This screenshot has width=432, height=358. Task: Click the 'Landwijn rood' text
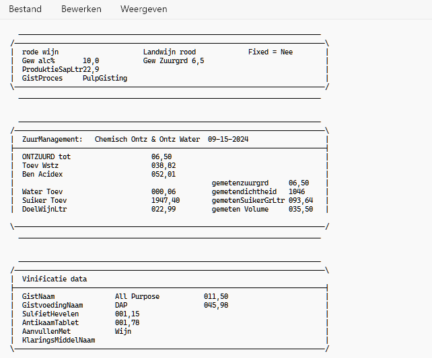point(170,52)
